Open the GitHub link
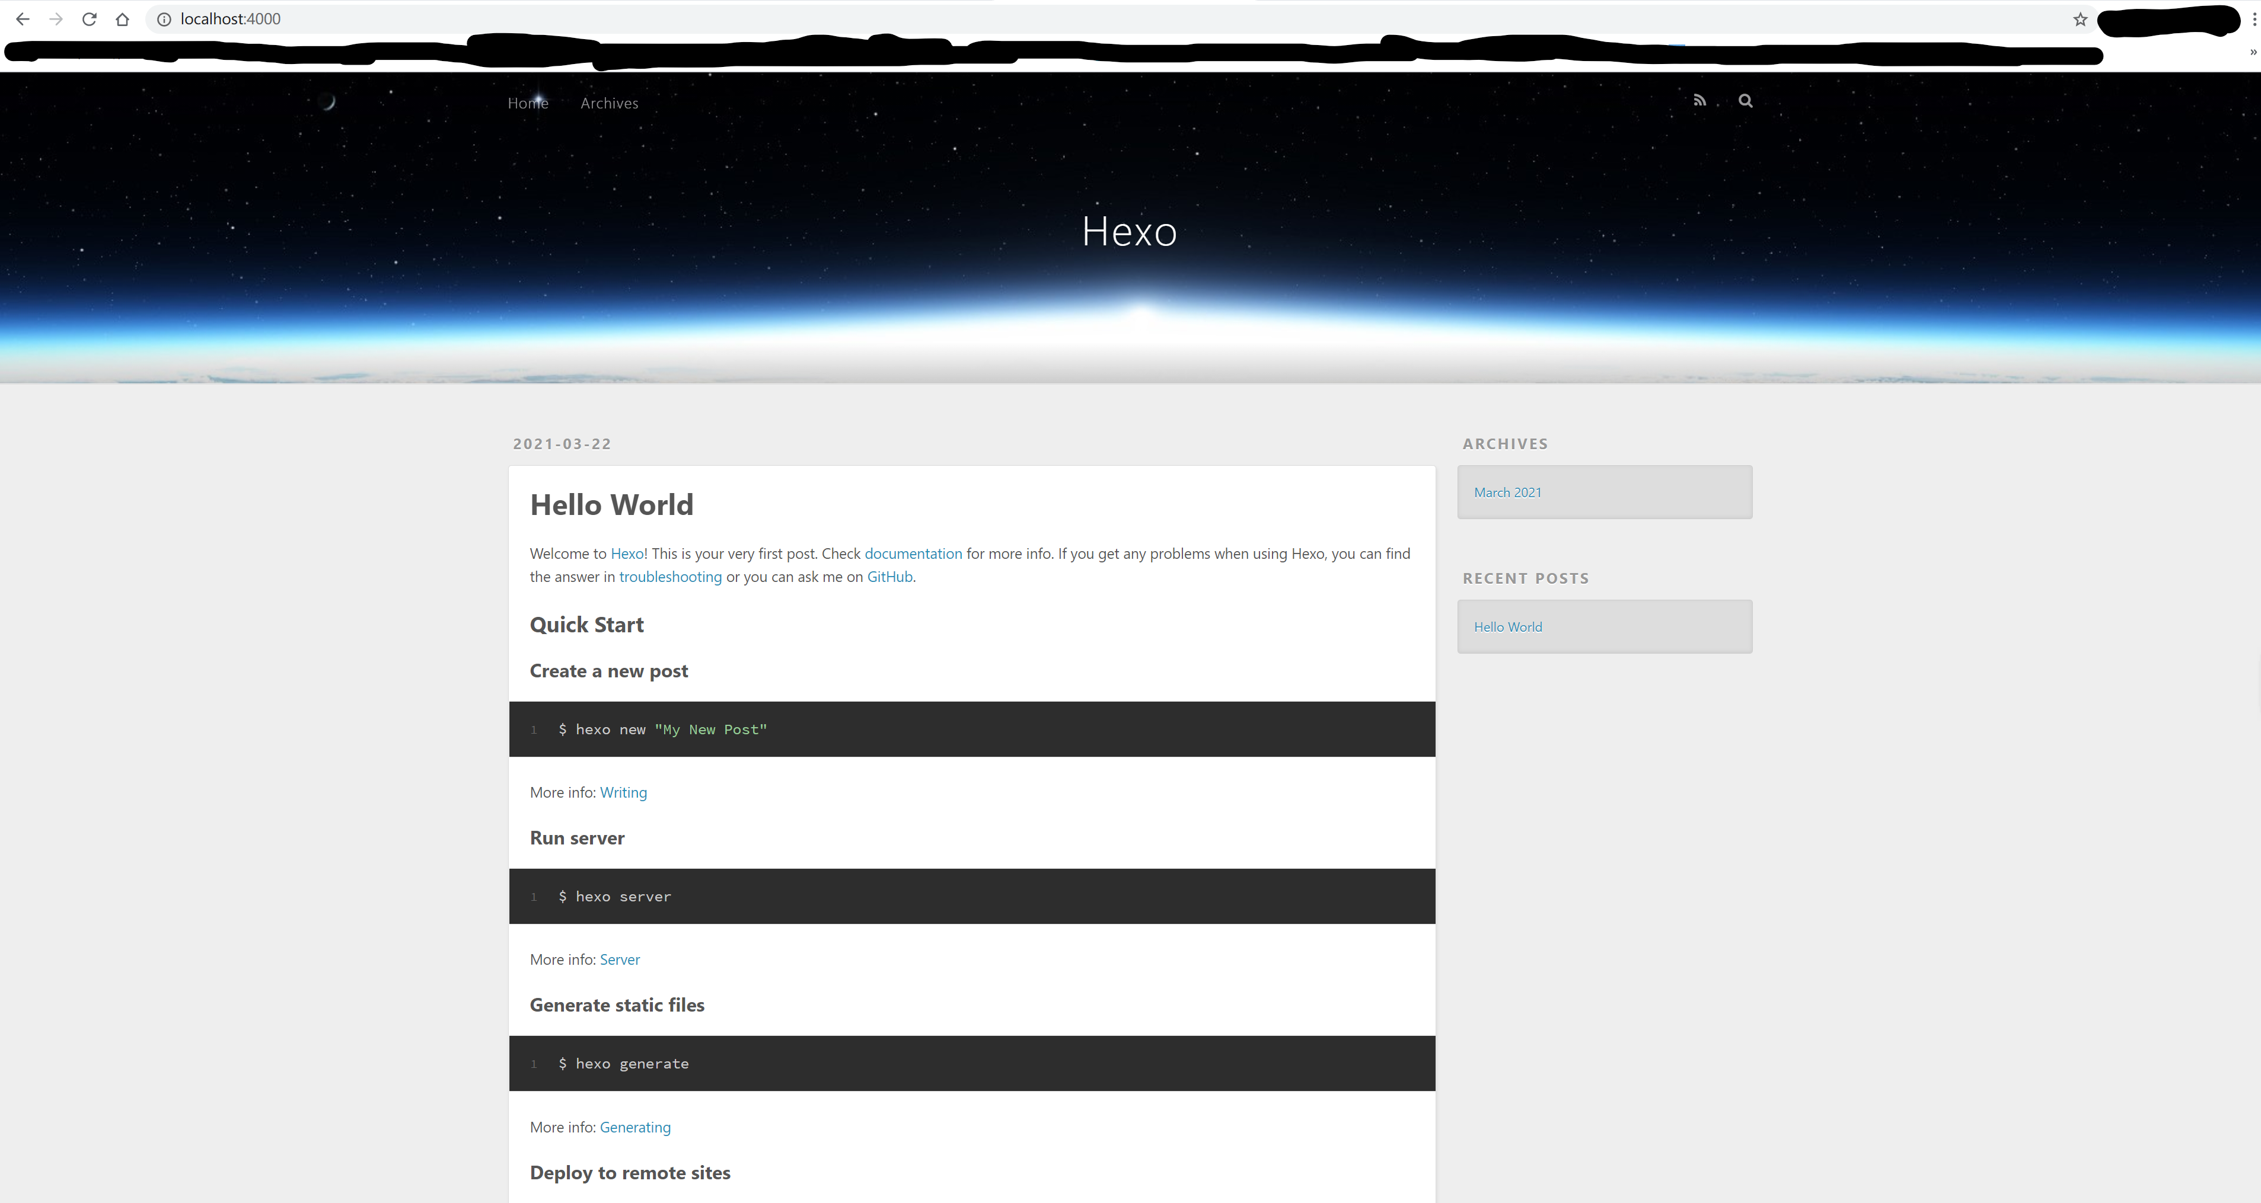The height and width of the screenshot is (1203, 2261). pyautogui.click(x=889, y=577)
